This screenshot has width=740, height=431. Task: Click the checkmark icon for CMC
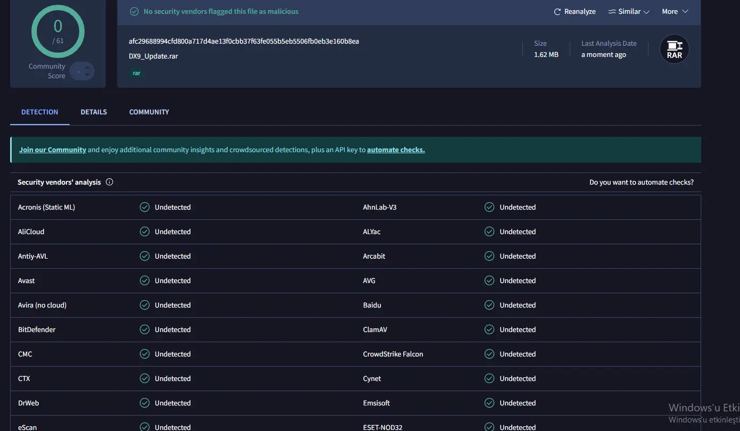click(145, 354)
